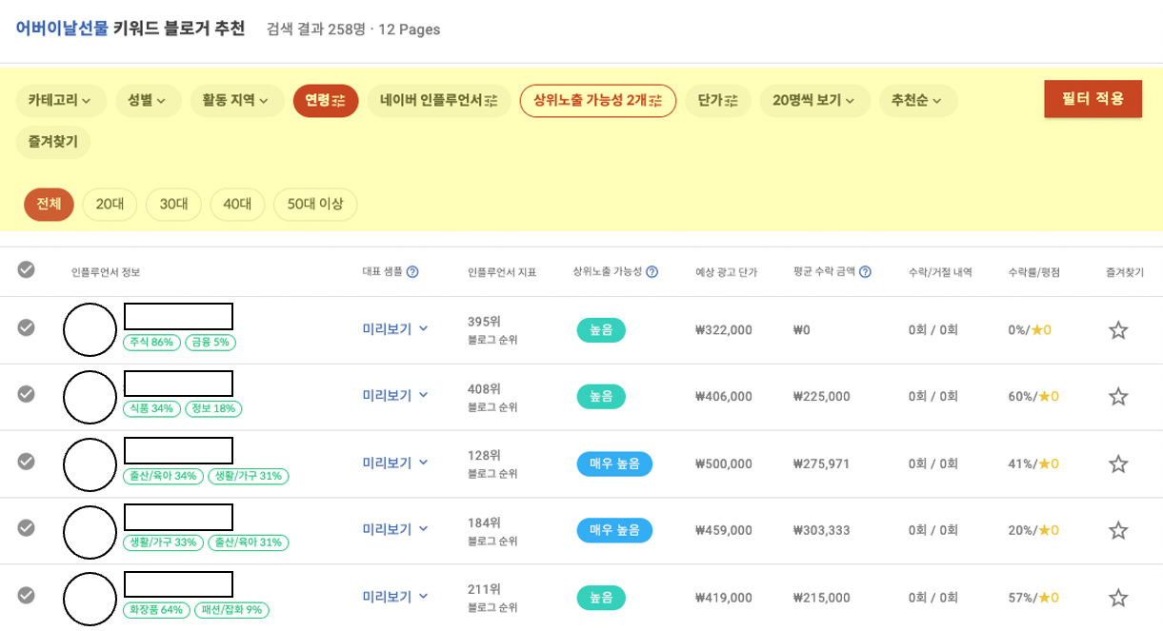Open the help icon beside 평균 수락 금액
Screen dimensions: 1163x631
865,270
